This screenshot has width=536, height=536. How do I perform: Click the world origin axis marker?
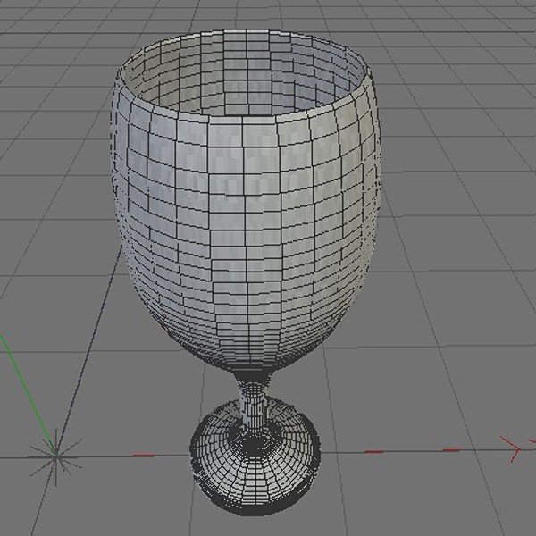pyautogui.click(x=55, y=456)
